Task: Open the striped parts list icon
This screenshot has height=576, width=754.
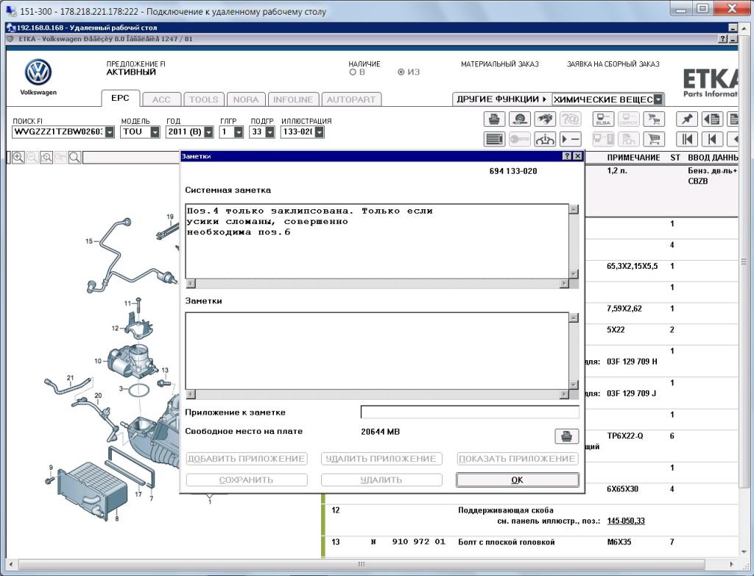Action: (x=494, y=139)
